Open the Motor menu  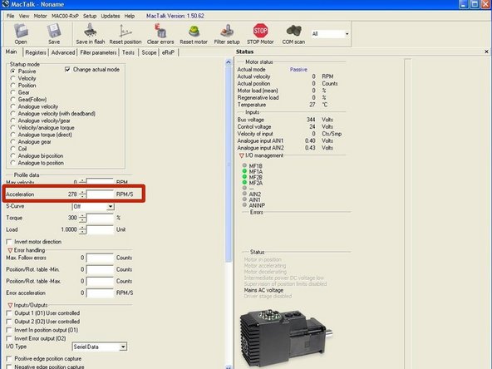(x=40, y=16)
